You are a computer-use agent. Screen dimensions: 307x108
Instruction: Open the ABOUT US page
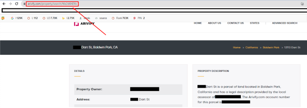point(214,23)
